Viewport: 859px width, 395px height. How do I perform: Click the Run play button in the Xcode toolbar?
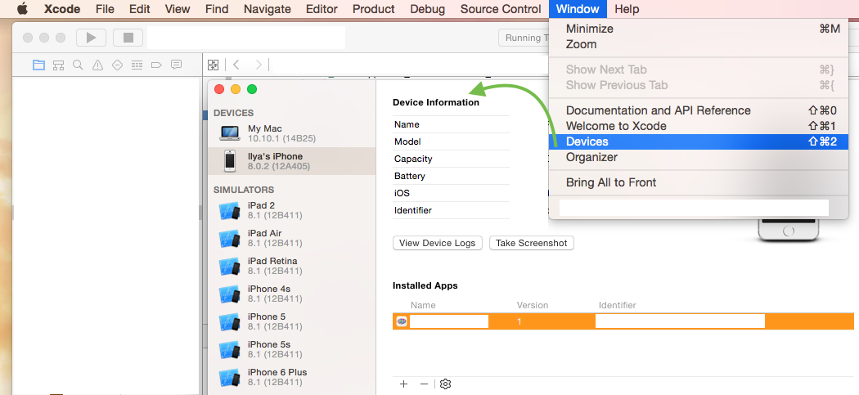pyautogui.click(x=91, y=38)
